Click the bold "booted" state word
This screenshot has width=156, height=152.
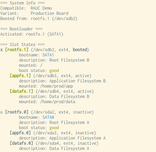coord(80,50)
